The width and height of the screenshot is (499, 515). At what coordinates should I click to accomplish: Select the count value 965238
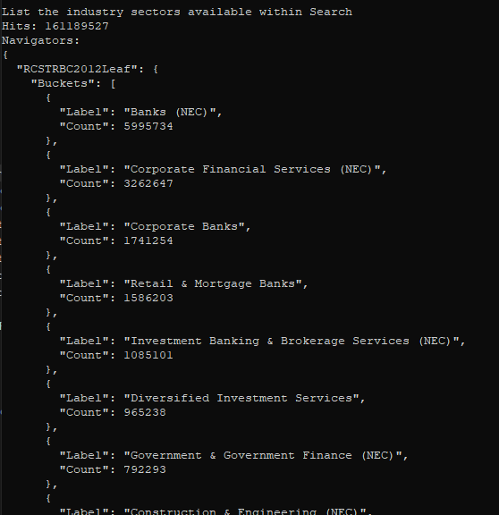(145, 412)
